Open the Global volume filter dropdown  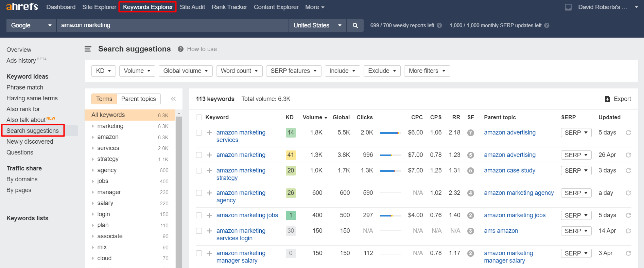(186, 71)
